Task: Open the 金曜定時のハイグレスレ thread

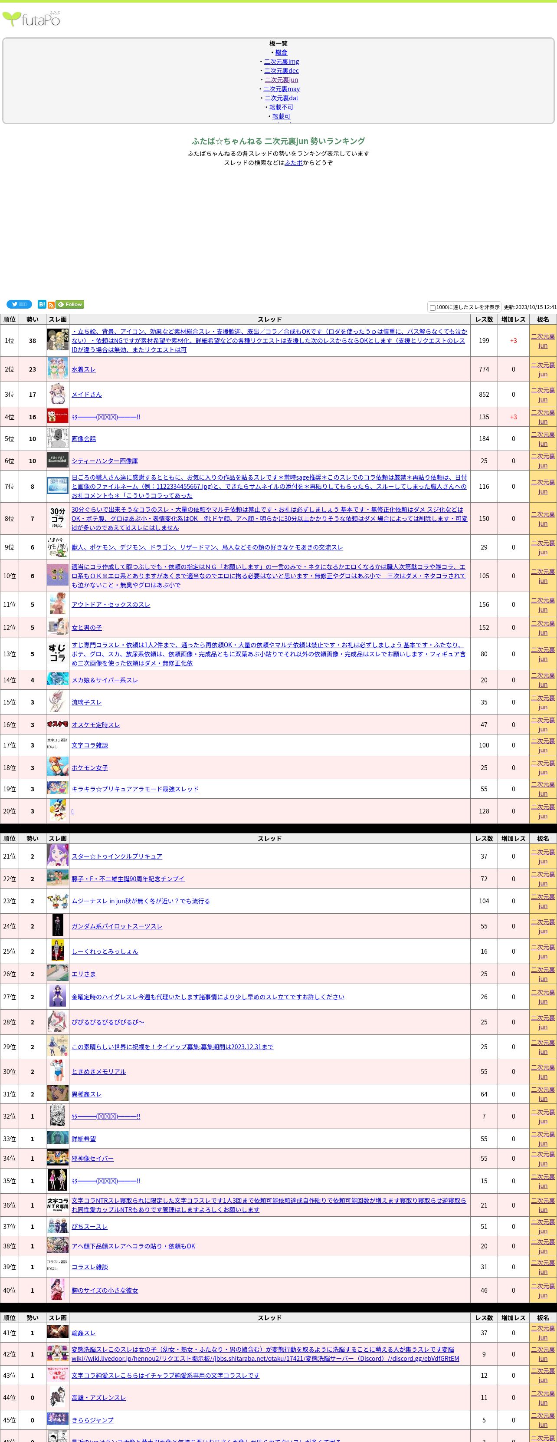Action: point(208,997)
